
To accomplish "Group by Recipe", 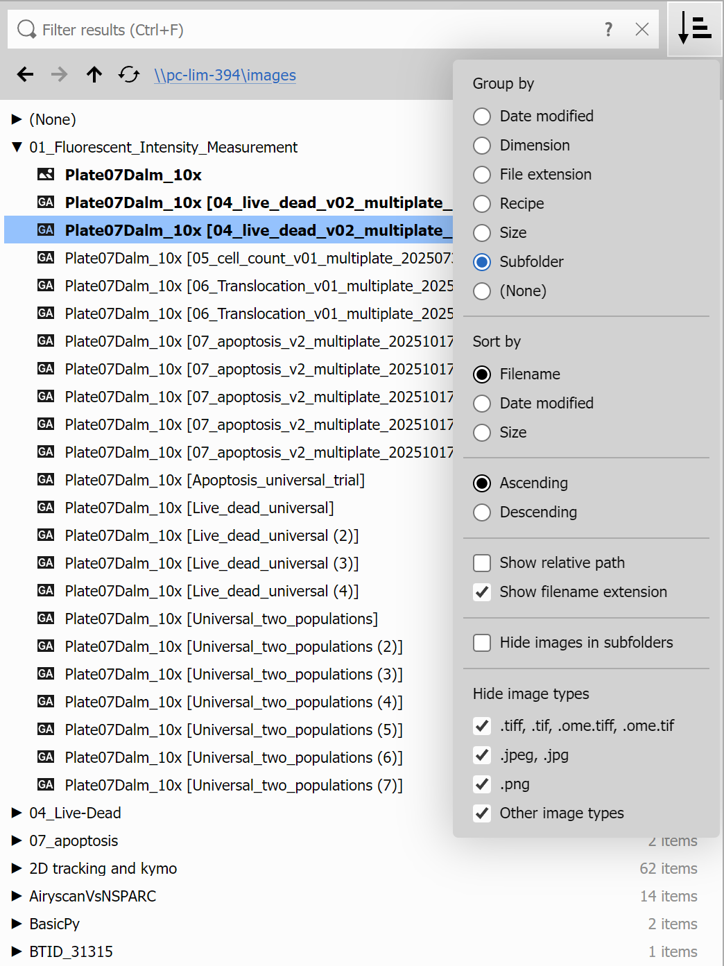I will click(x=508, y=203).
